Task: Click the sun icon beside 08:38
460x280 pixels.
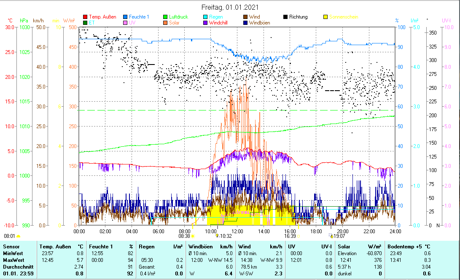Action: click(193, 237)
